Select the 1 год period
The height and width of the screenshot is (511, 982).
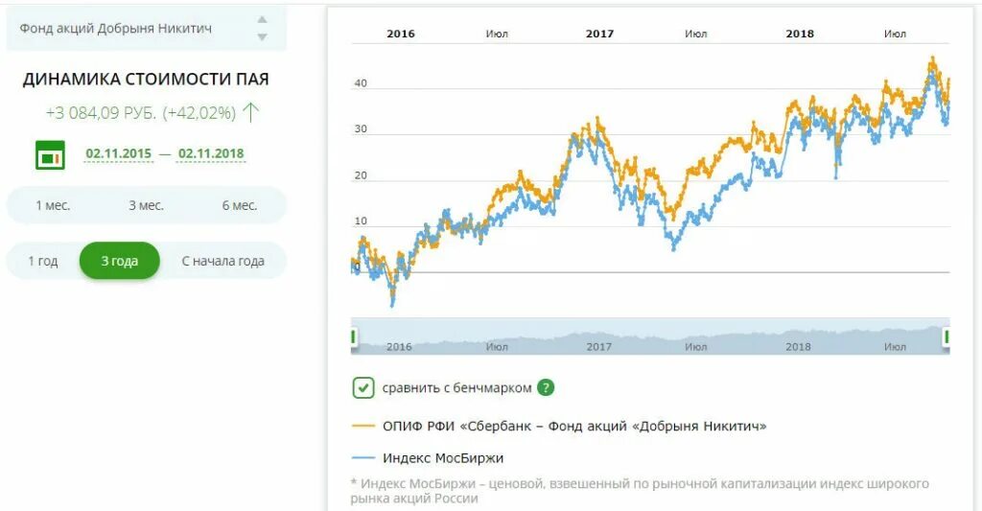click(42, 261)
